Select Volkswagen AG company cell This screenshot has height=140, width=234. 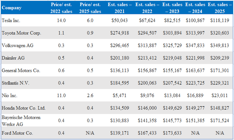tap(18, 45)
